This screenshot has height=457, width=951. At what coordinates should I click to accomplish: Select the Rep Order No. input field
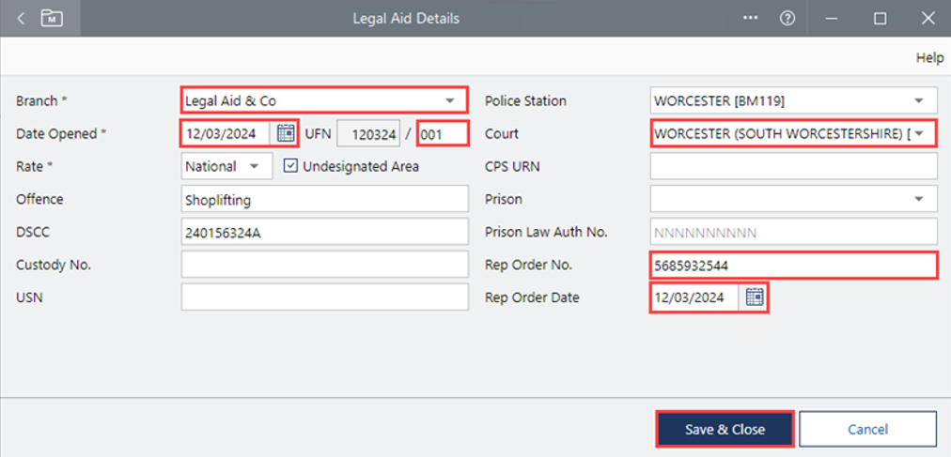[793, 266]
